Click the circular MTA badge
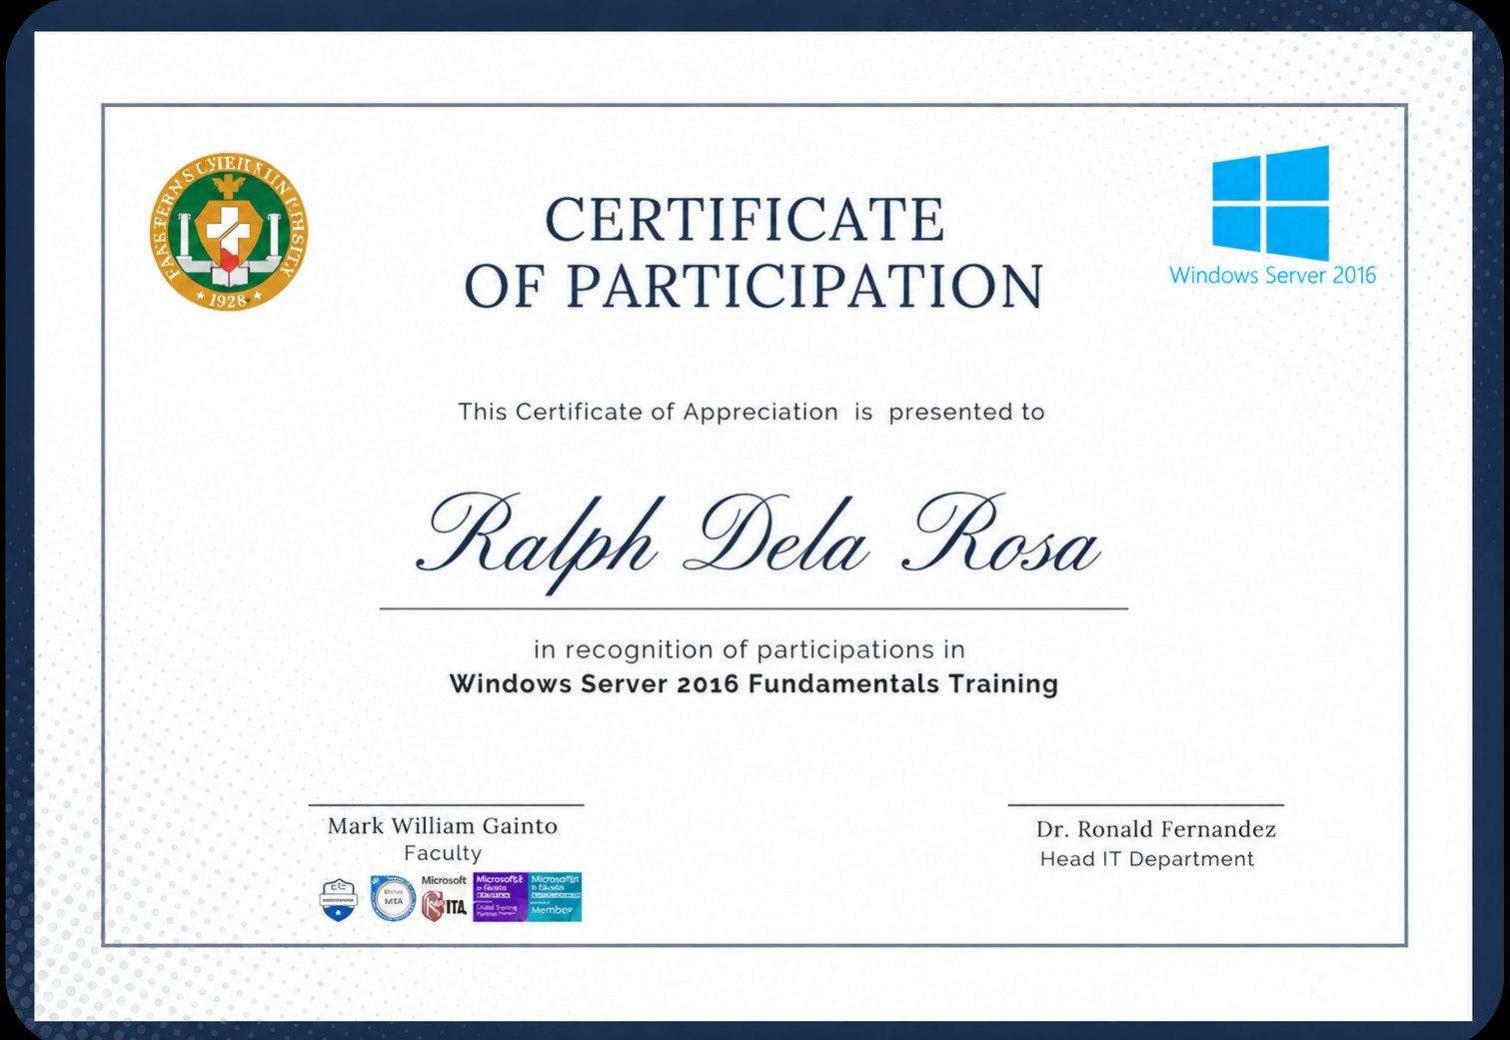The image size is (1510, 1040). pos(393,898)
